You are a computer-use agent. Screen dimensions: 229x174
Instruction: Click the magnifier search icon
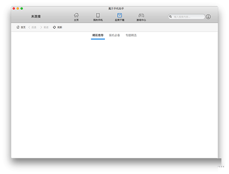170,17
